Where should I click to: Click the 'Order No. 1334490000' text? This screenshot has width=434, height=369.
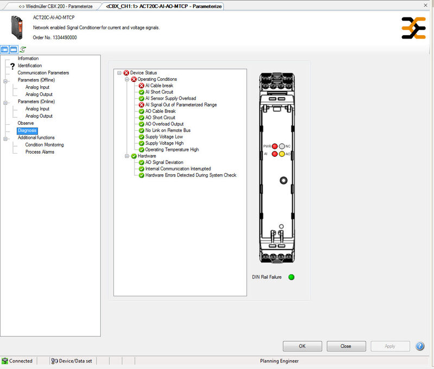pyautogui.click(x=55, y=37)
